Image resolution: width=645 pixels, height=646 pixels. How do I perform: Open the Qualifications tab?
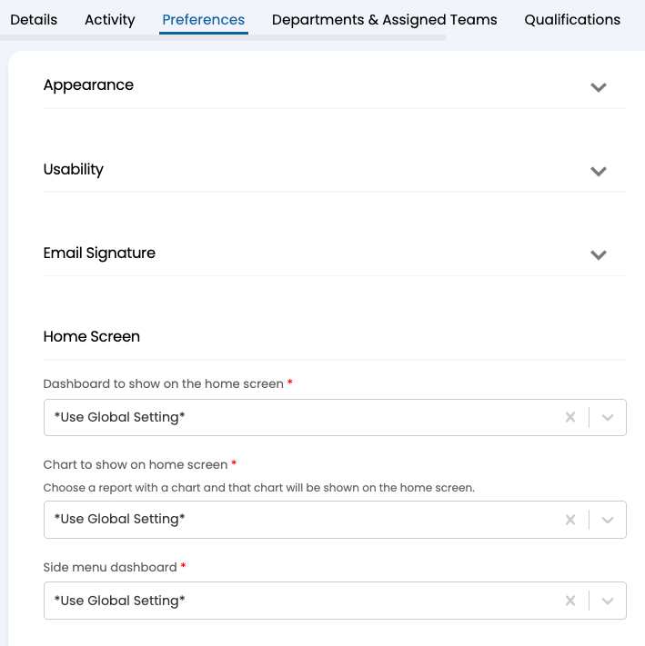pos(572,19)
